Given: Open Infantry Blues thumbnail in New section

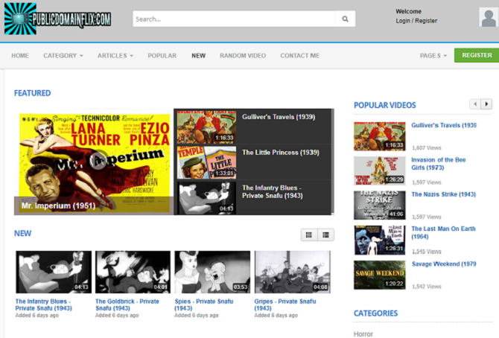Looking at the screenshot, I should pyautogui.click(x=54, y=272).
